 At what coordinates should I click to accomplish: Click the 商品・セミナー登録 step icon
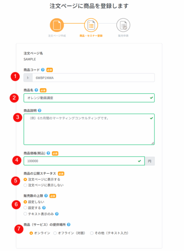point(91,25)
